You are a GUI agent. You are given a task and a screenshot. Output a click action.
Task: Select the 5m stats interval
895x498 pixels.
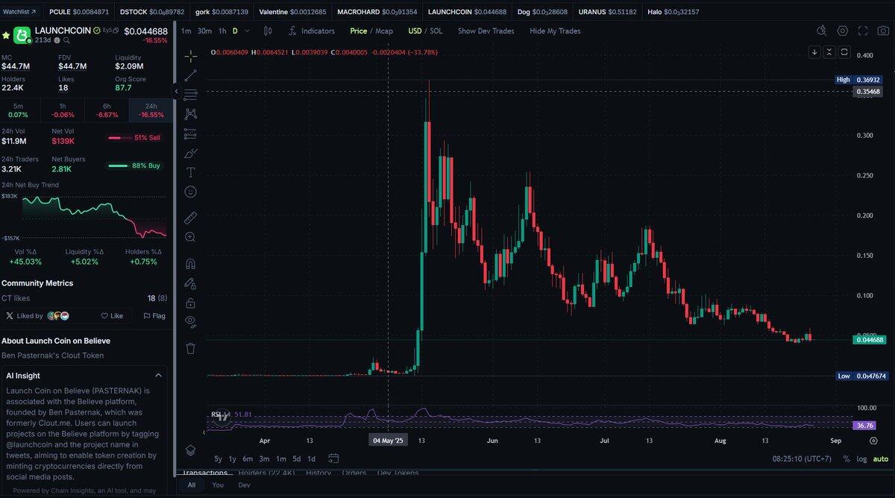pos(18,110)
